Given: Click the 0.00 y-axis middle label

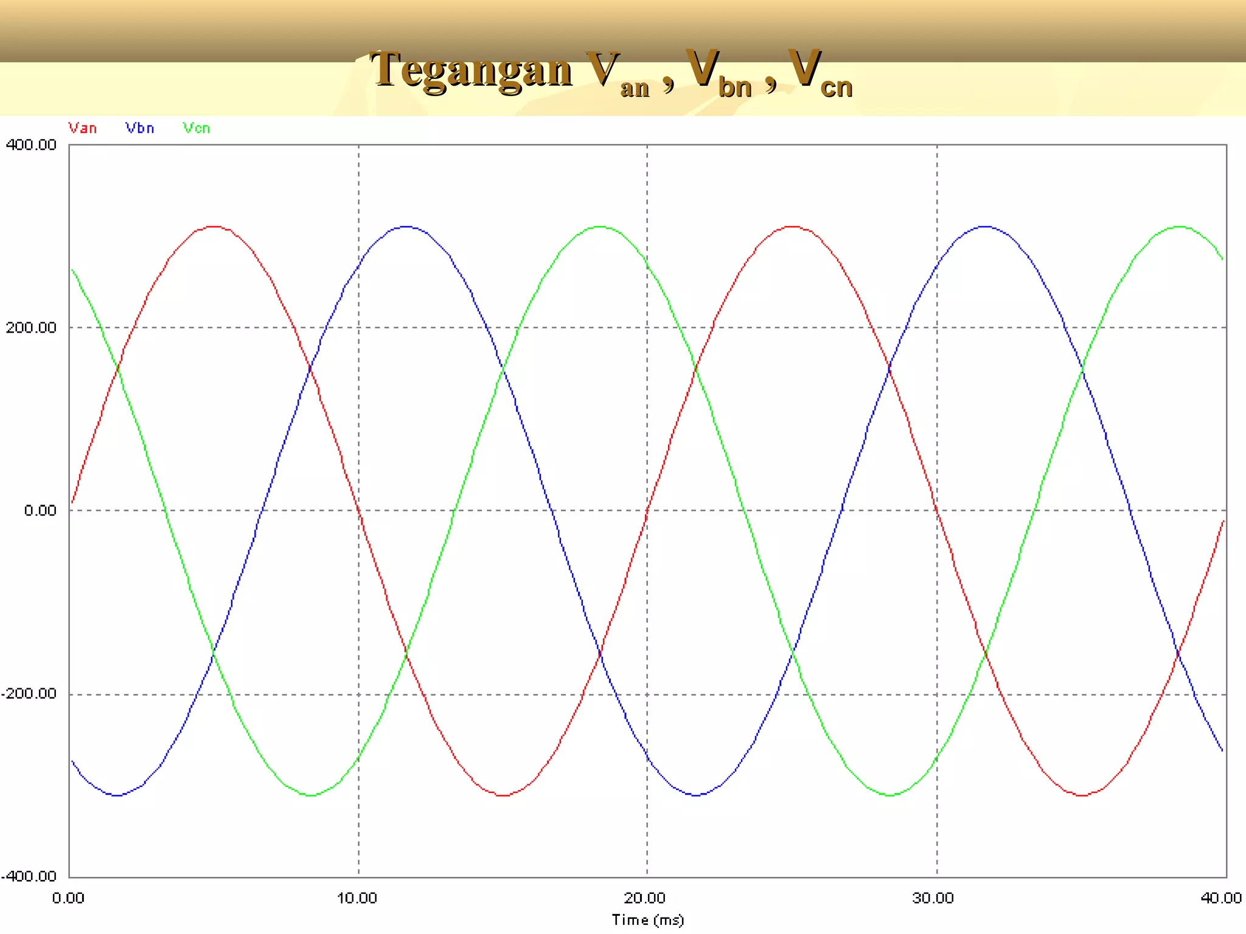Looking at the screenshot, I should [x=40, y=511].
